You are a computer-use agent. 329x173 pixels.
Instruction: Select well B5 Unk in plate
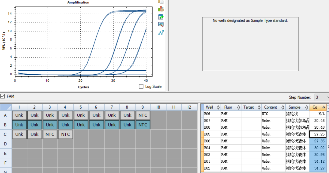(81, 125)
